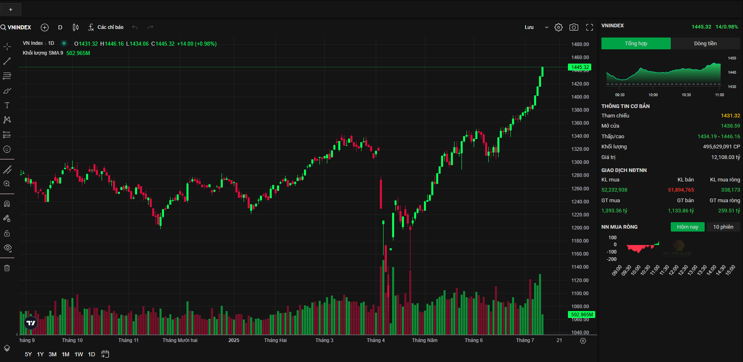The width and height of the screenshot is (743, 362).
Task: Expand the Lưu layout dropdown arrow
Action: pyautogui.click(x=546, y=27)
